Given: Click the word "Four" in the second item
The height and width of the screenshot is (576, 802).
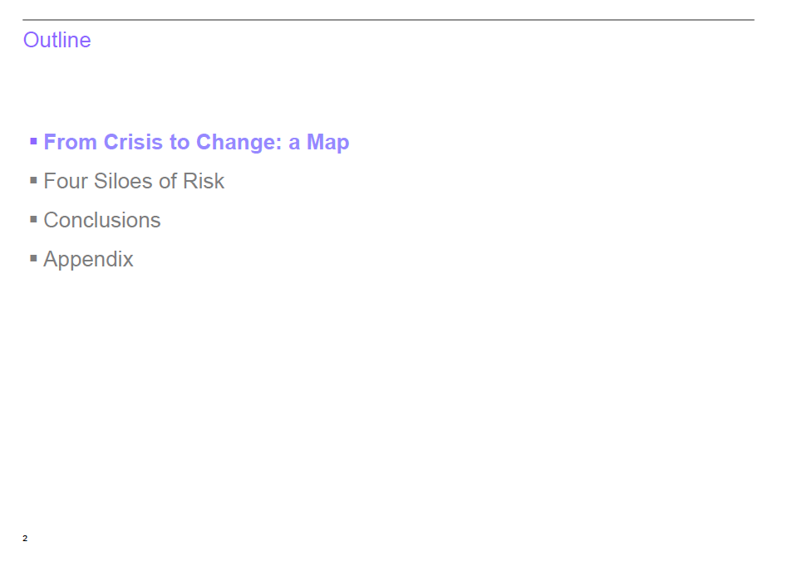Looking at the screenshot, I should click(x=64, y=181).
